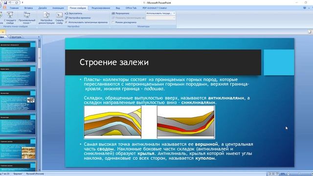Click the Redo icon in quick access toolbar
This screenshot has width=313, height=176.
coord(16,2)
